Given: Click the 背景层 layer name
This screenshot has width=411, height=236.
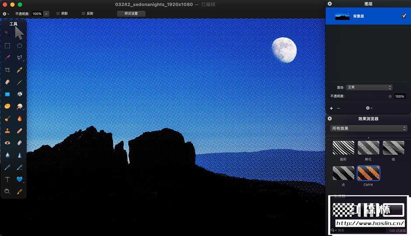Looking at the screenshot, I should pos(358,16).
